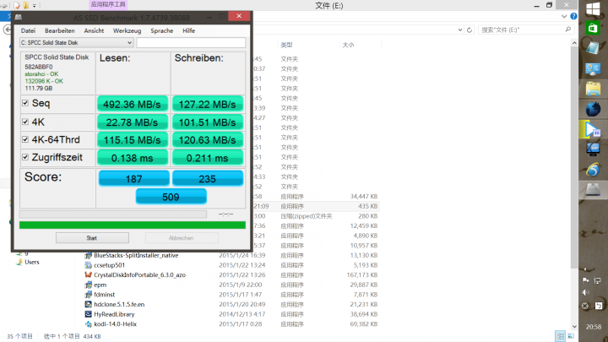The image size is (608, 342).
Task: Open address bar history dropdown in Explorer
Action: pos(460,30)
